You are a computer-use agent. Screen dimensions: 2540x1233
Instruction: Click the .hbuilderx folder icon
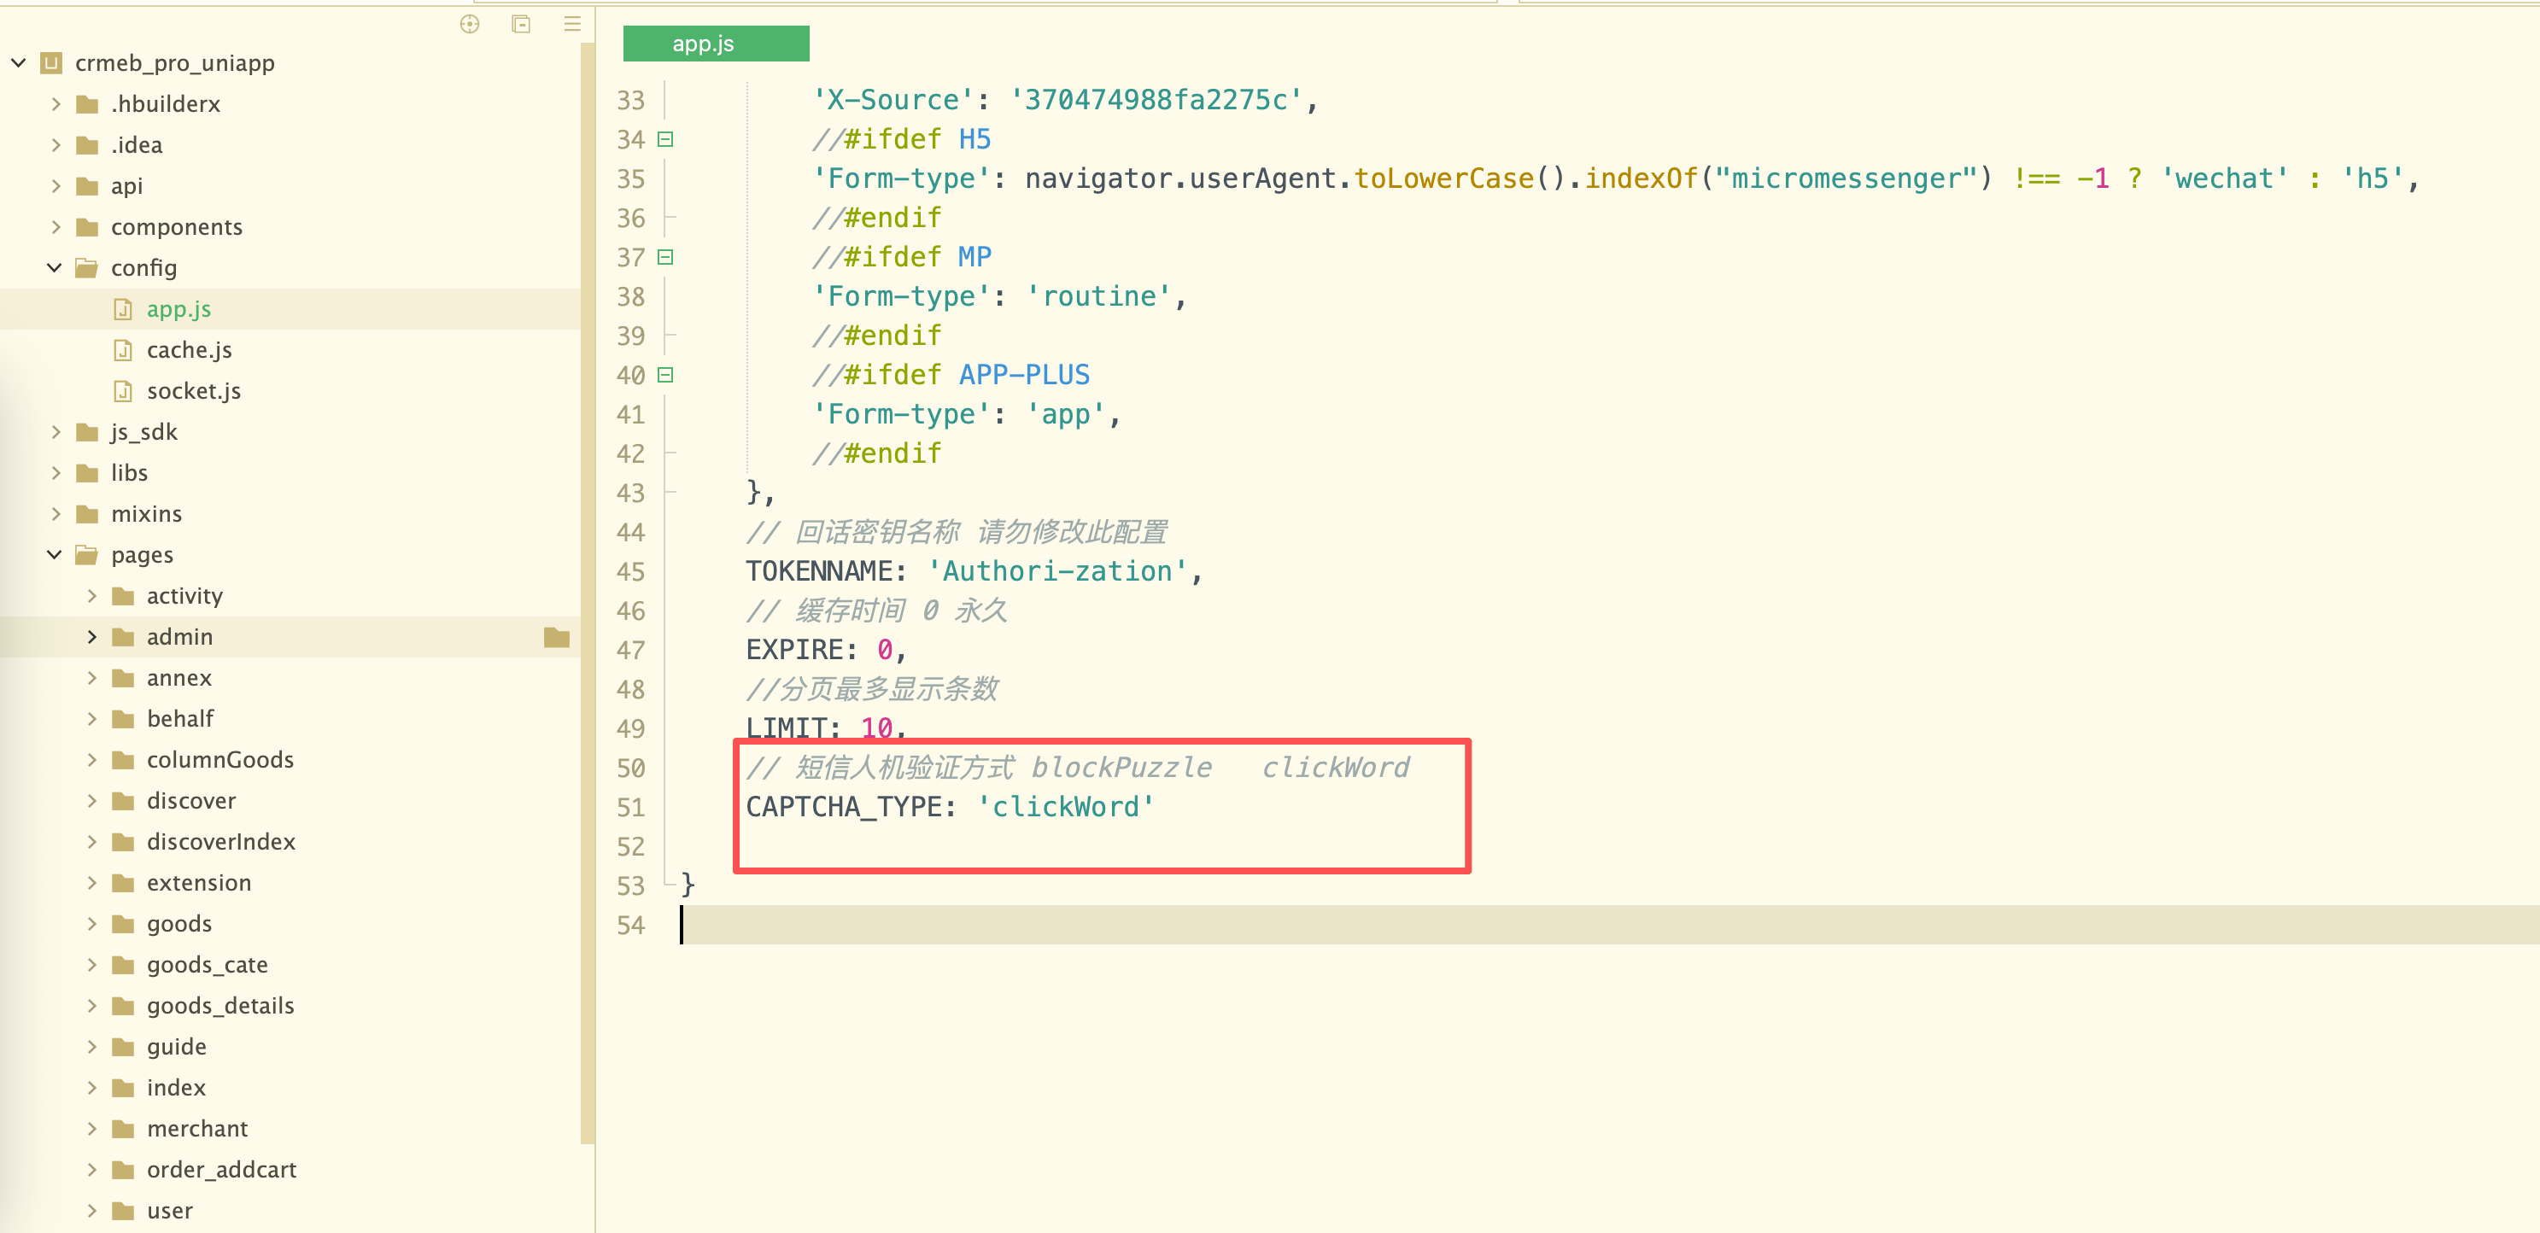click(88, 104)
